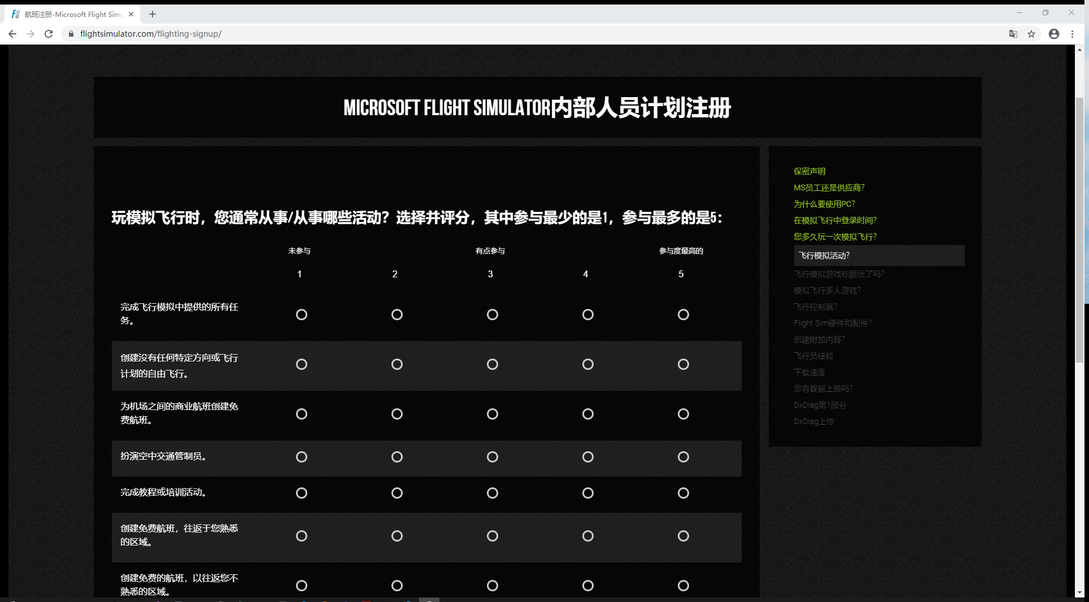Screen dimensions: 1089x602
Task: Select the Microsoft Flight Simulator browser tab
Action: [x=72, y=14]
